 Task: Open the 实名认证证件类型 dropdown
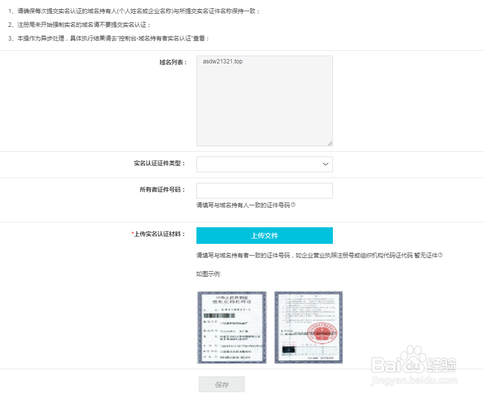pyautogui.click(x=264, y=164)
